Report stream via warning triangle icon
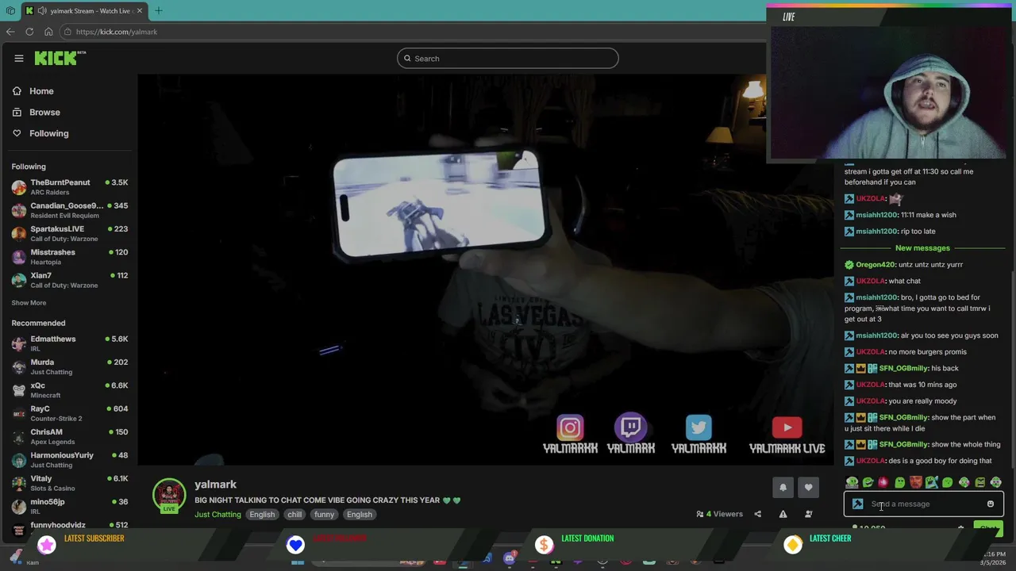This screenshot has height=571, width=1016. click(x=783, y=514)
